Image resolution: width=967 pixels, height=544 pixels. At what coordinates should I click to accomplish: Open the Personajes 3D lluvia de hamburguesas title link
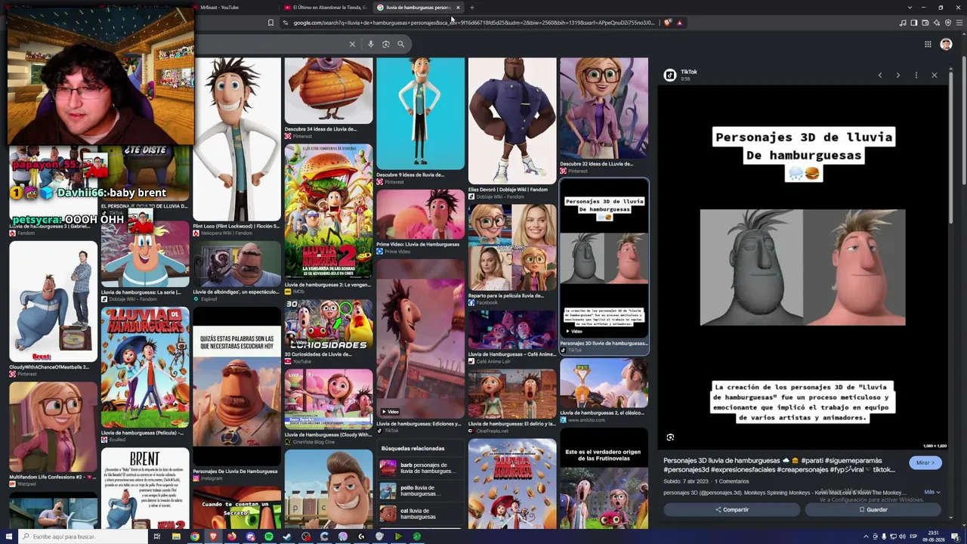[x=779, y=465]
